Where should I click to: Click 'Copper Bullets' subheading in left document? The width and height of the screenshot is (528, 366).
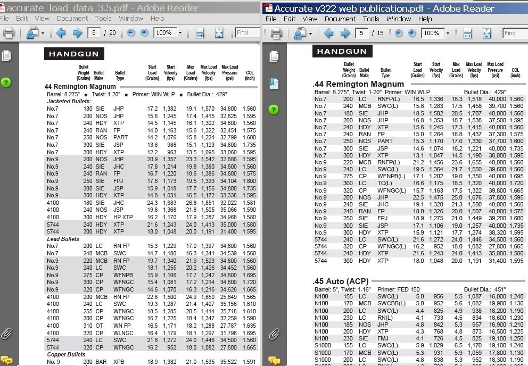click(66, 354)
